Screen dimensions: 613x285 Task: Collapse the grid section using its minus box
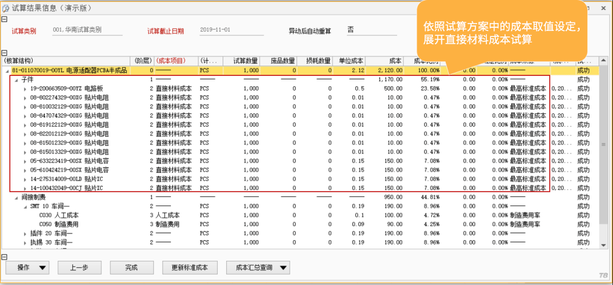coord(4,52)
